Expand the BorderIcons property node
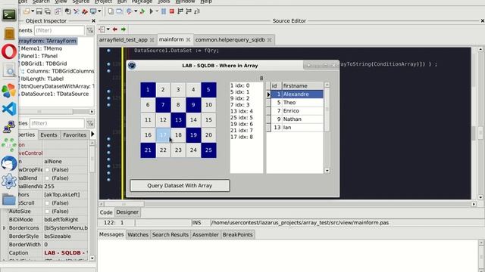Viewport: 485px width, 272px height. coord(4,228)
